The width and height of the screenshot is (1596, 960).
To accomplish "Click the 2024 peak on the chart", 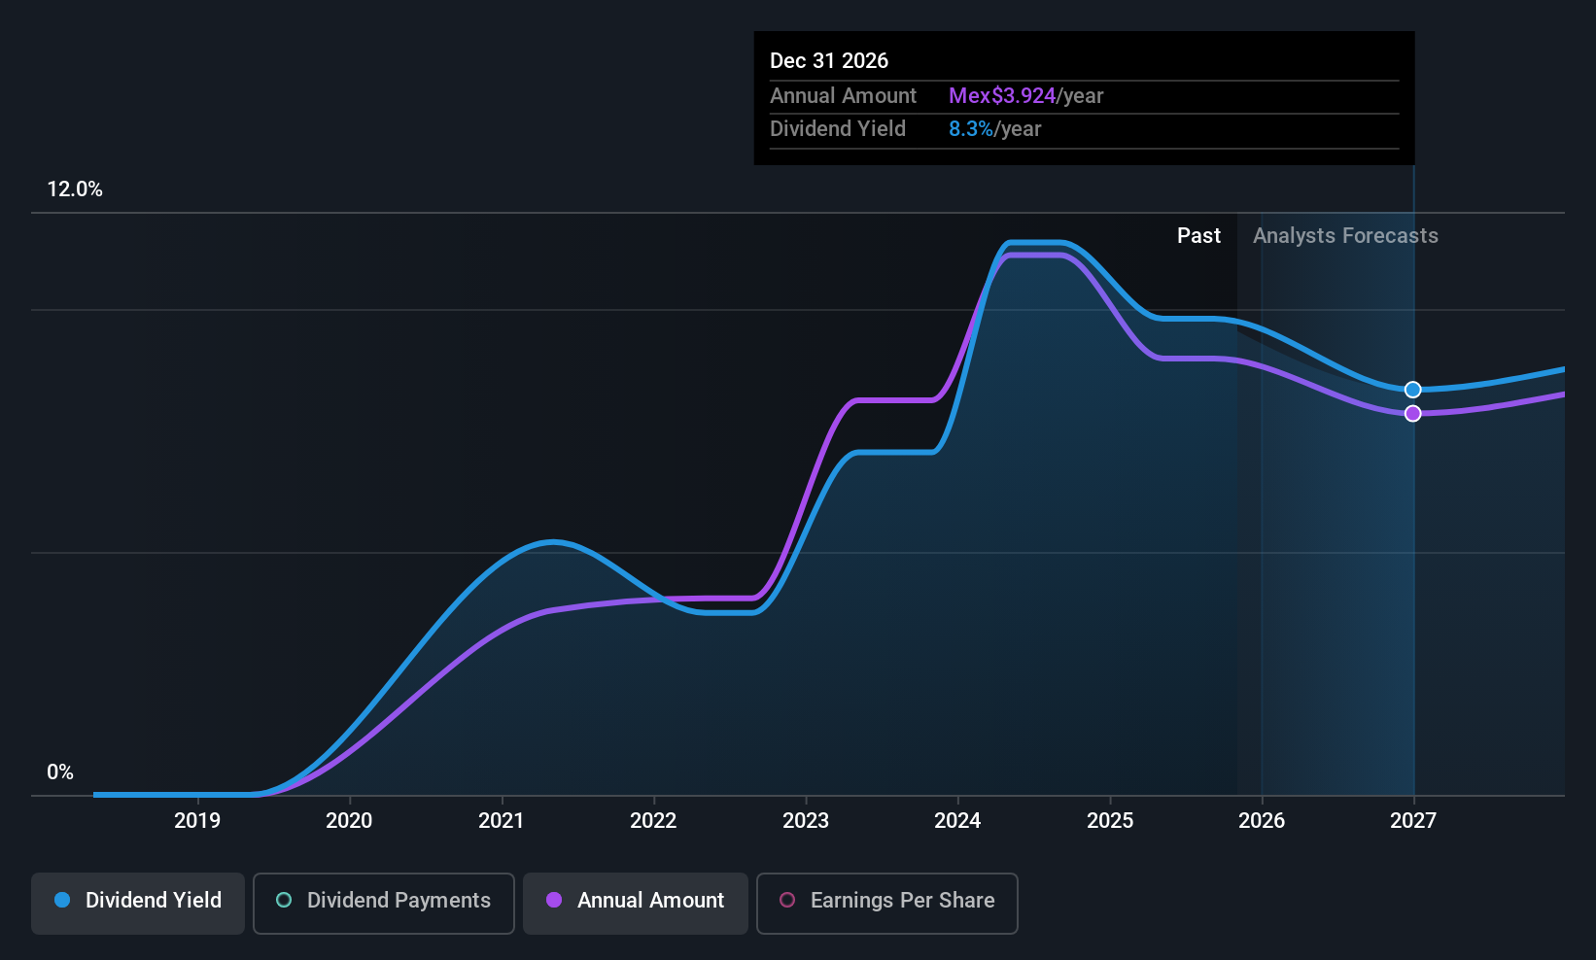I will (x=1035, y=243).
